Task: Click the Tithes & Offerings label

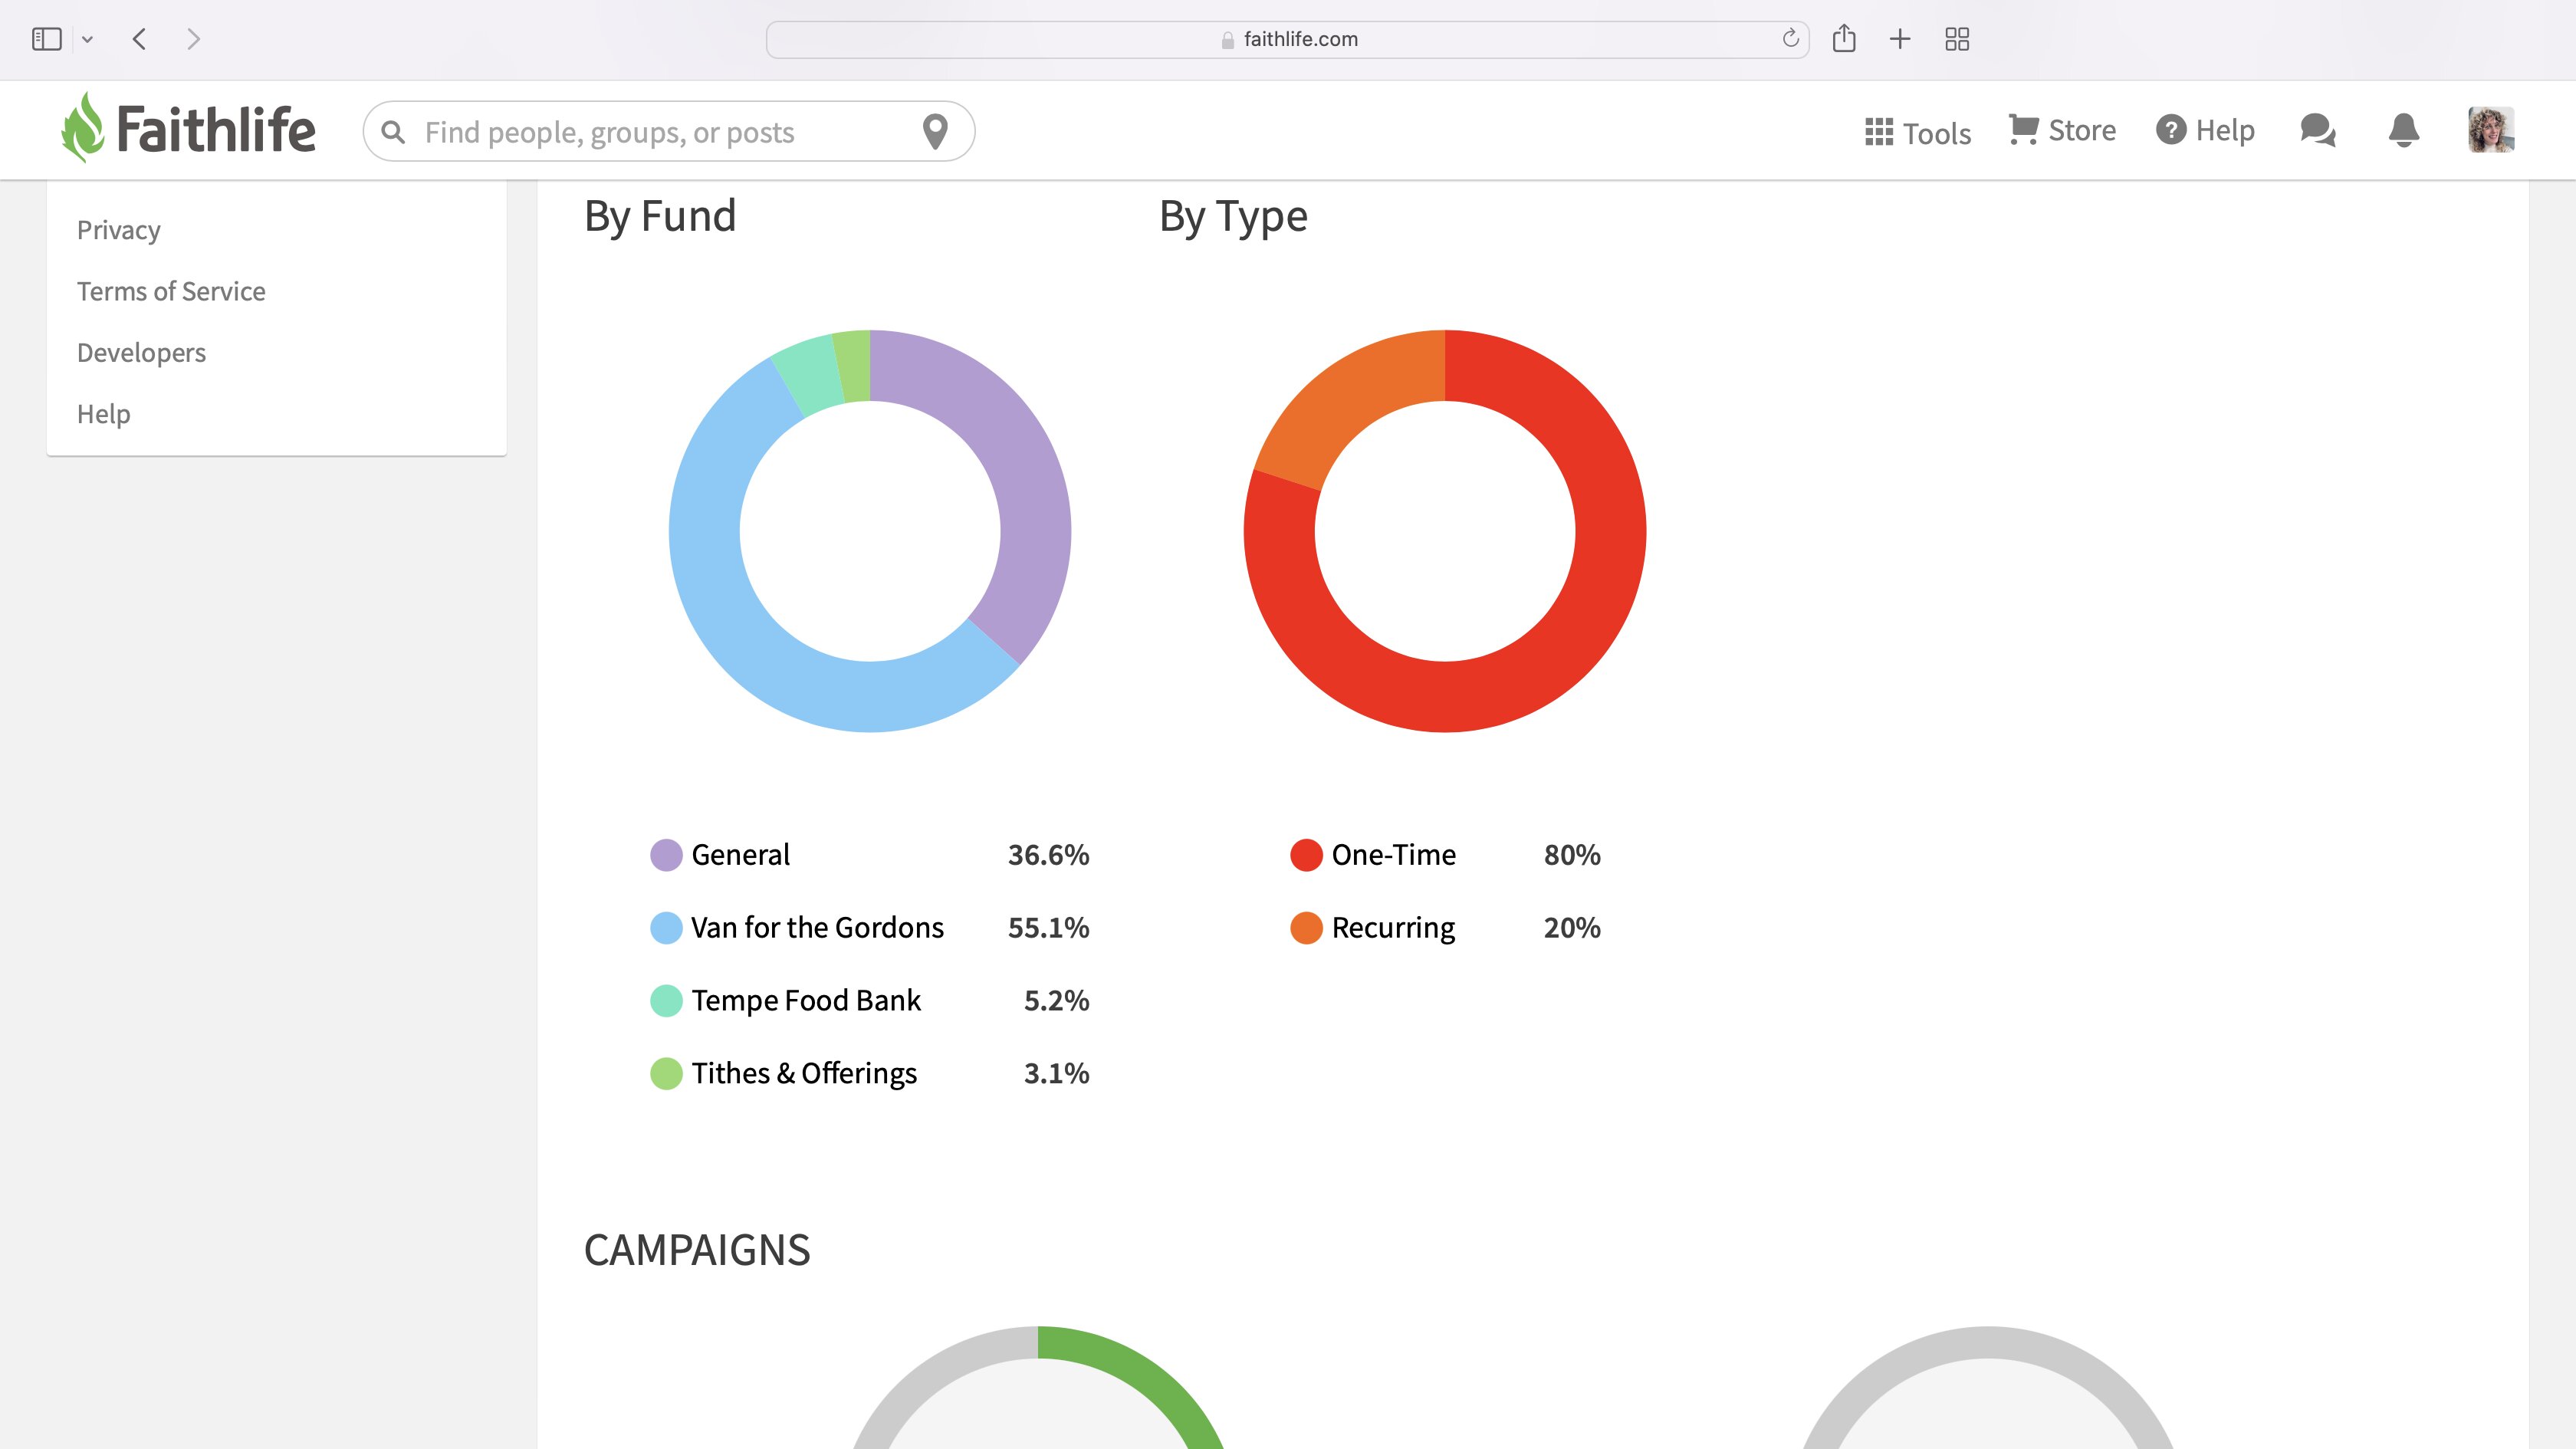Action: (804, 1074)
